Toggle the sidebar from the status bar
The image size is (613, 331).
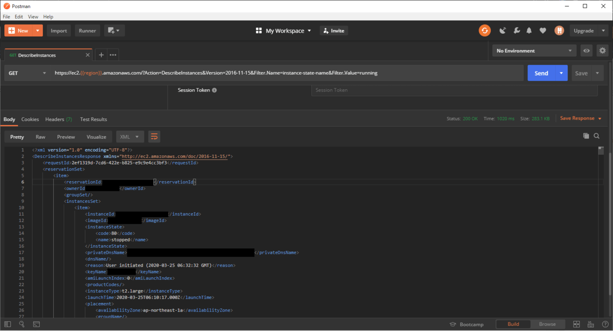click(7, 324)
